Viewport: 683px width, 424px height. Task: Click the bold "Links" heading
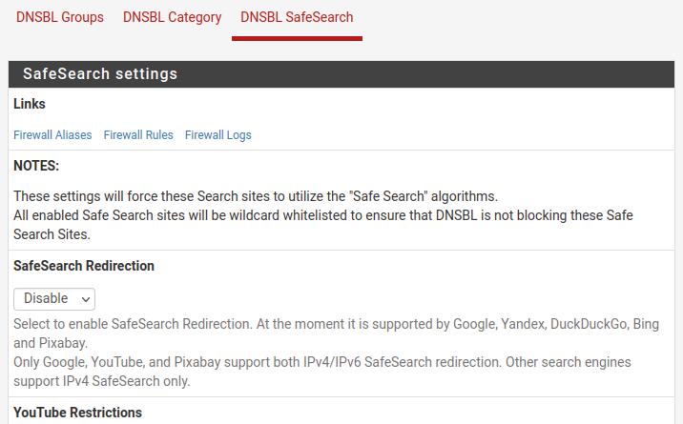(30, 104)
